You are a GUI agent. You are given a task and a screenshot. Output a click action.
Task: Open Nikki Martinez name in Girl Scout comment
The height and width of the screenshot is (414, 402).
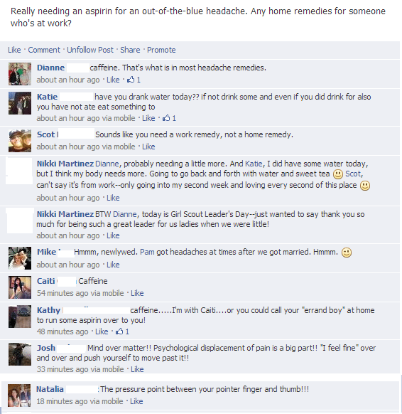click(x=65, y=214)
